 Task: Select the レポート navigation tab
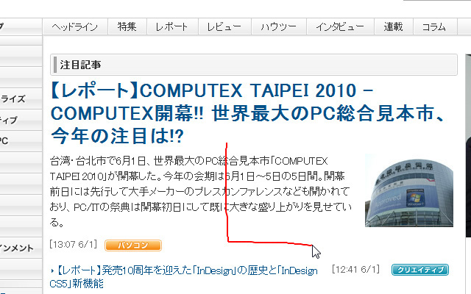pyautogui.click(x=172, y=26)
